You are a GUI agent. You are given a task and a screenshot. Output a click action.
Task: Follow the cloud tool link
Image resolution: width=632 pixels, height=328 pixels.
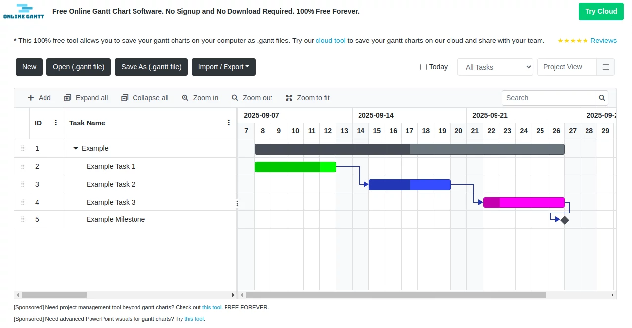coord(330,41)
